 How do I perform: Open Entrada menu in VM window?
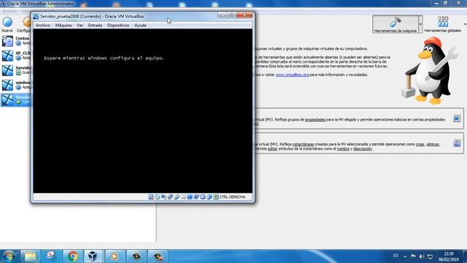(x=95, y=26)
